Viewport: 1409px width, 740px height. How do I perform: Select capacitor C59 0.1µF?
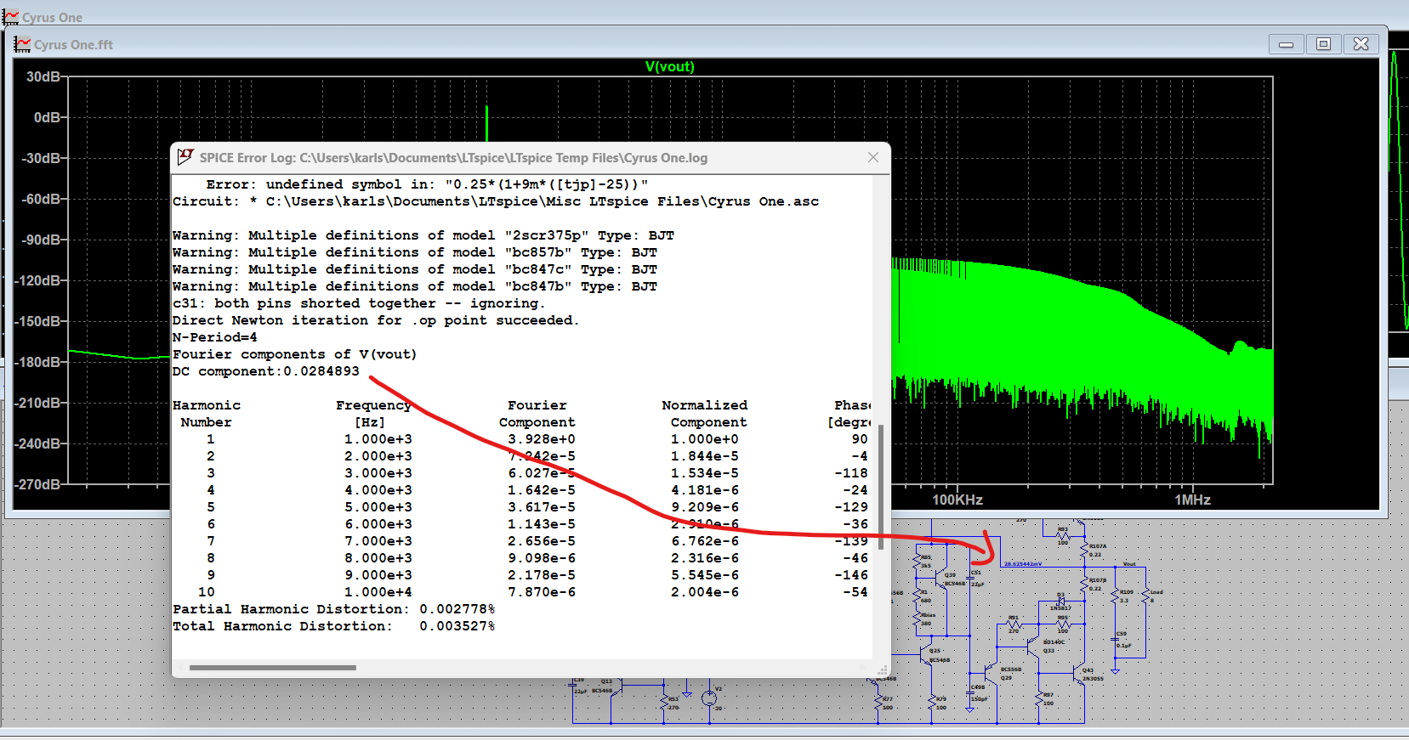[x=1115, y=640]
